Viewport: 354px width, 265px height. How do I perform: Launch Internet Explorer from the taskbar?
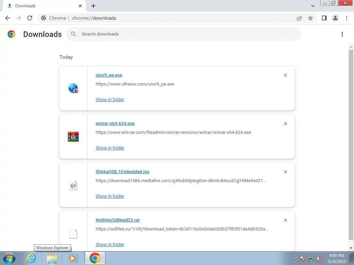point(31,258)
